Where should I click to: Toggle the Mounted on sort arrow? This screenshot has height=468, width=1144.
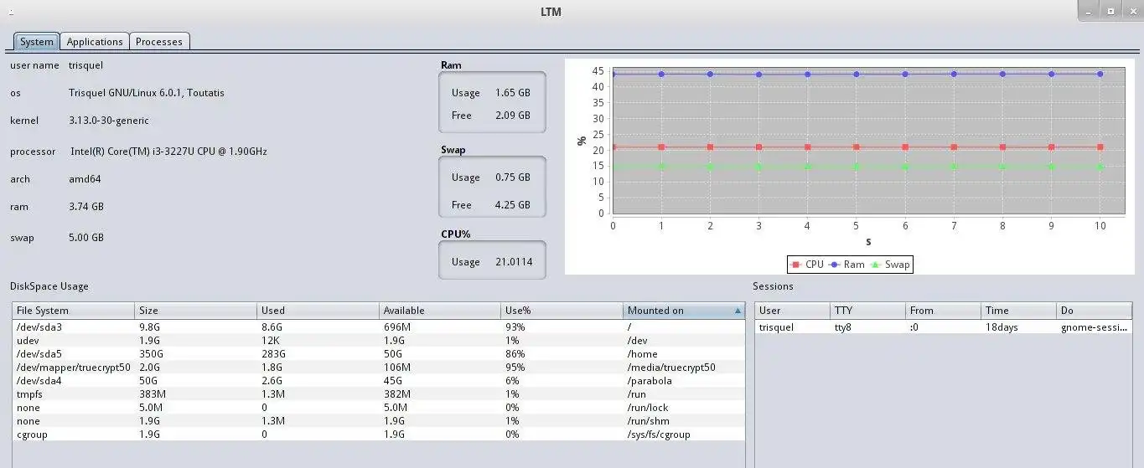738,311
